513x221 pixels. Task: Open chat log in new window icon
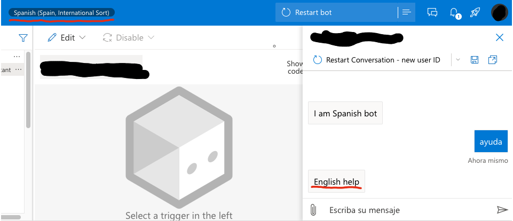point(492,60)
